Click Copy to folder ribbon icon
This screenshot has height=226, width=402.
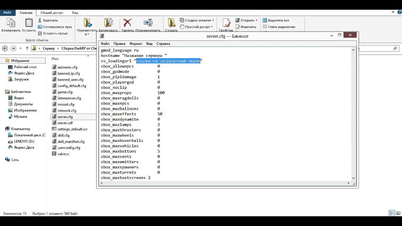108,23
